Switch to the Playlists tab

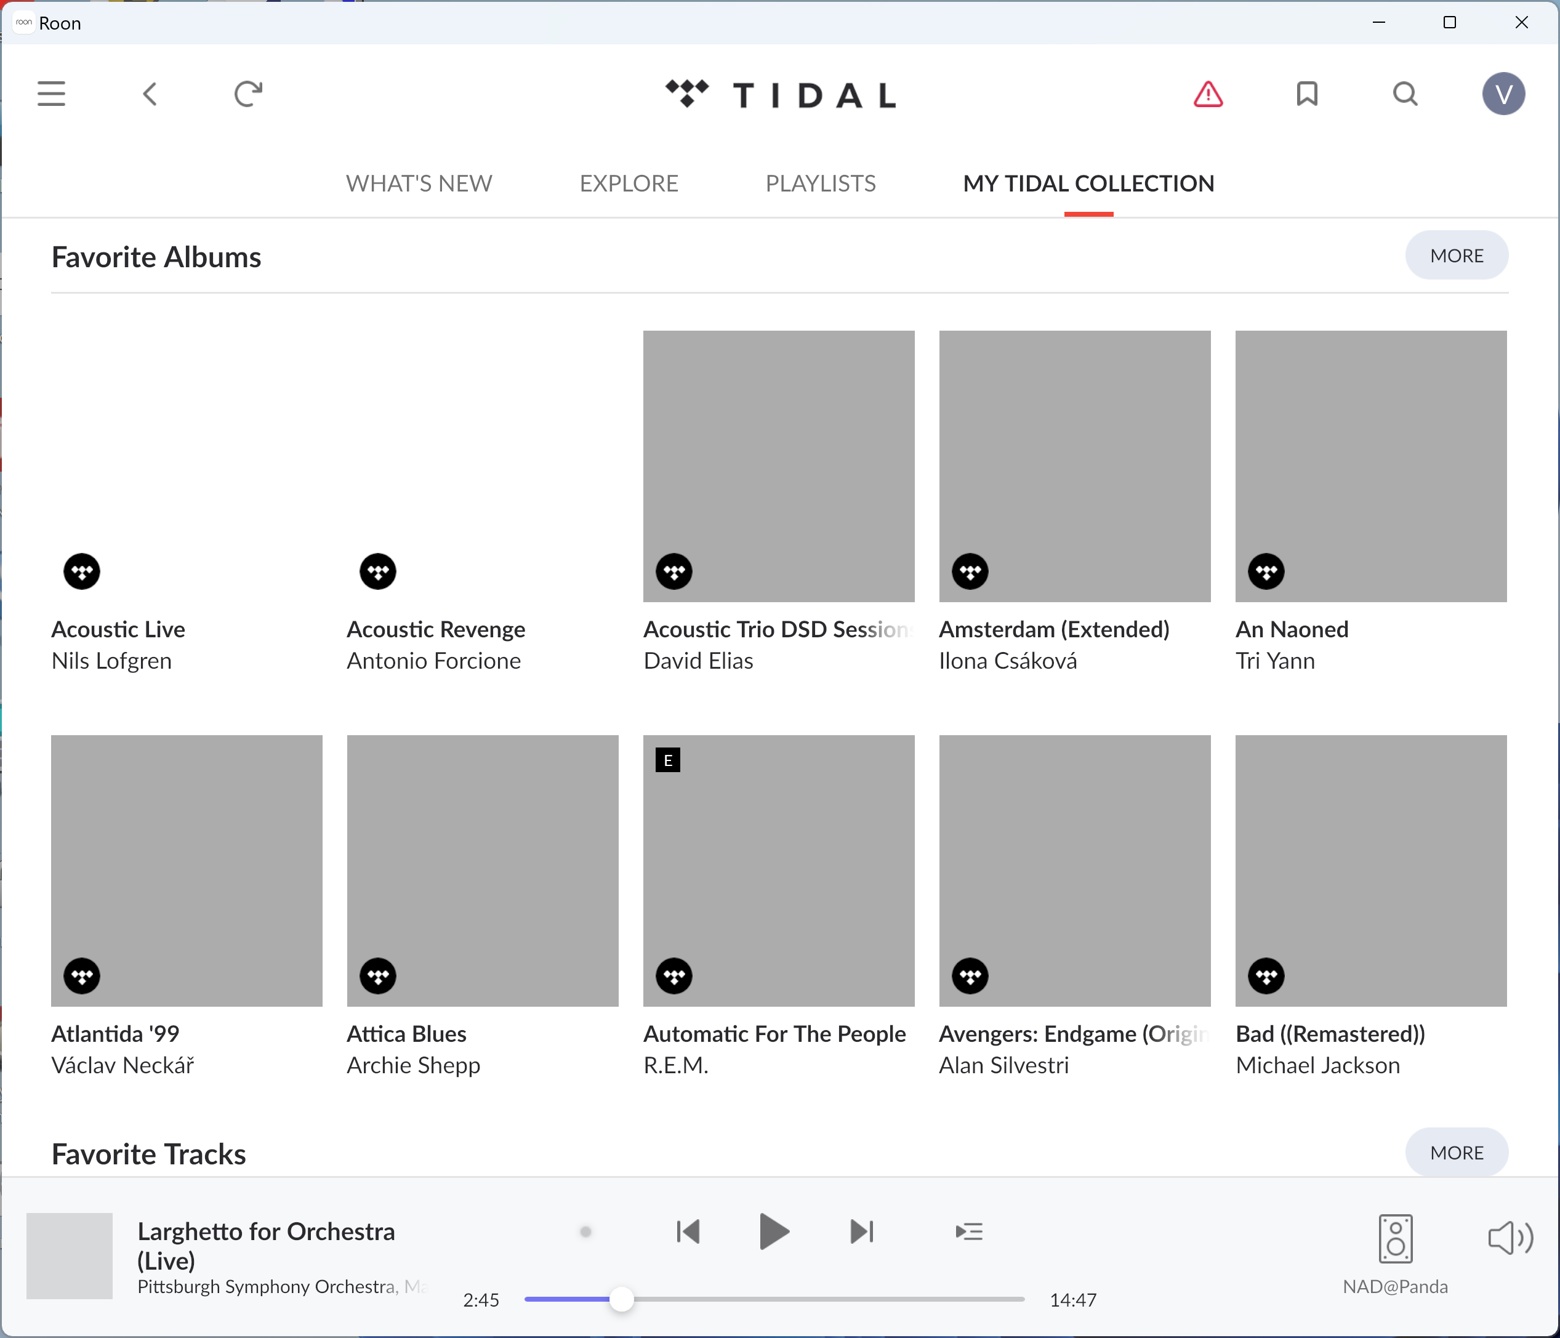tap(820, 183)
